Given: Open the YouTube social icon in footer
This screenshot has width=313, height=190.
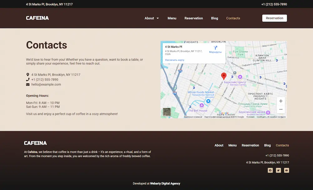Looking at the screenshot, I should [286, 170].
